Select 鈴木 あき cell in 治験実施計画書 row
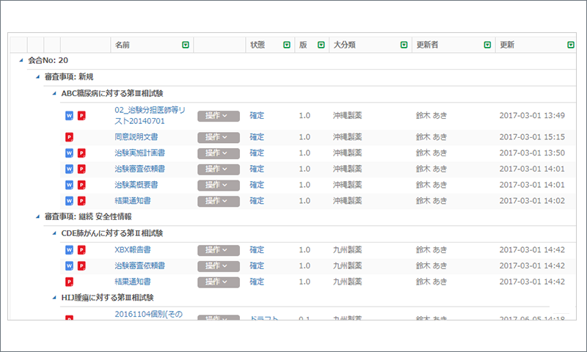Screen dimensions: 587x352 pyautogui.click(x=431, y=153)
